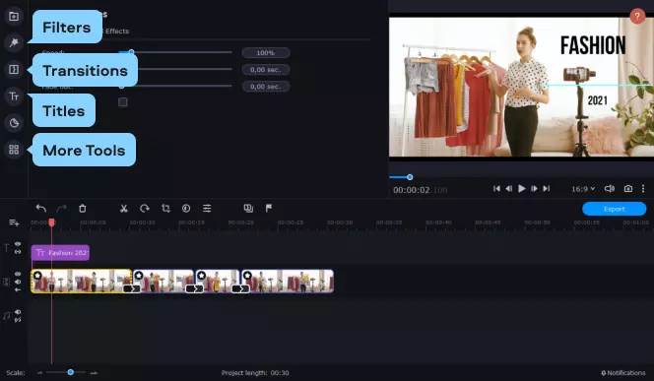Click the fade in 0,00 sec. field
The image size is (654, 381).
pos(266,70)
